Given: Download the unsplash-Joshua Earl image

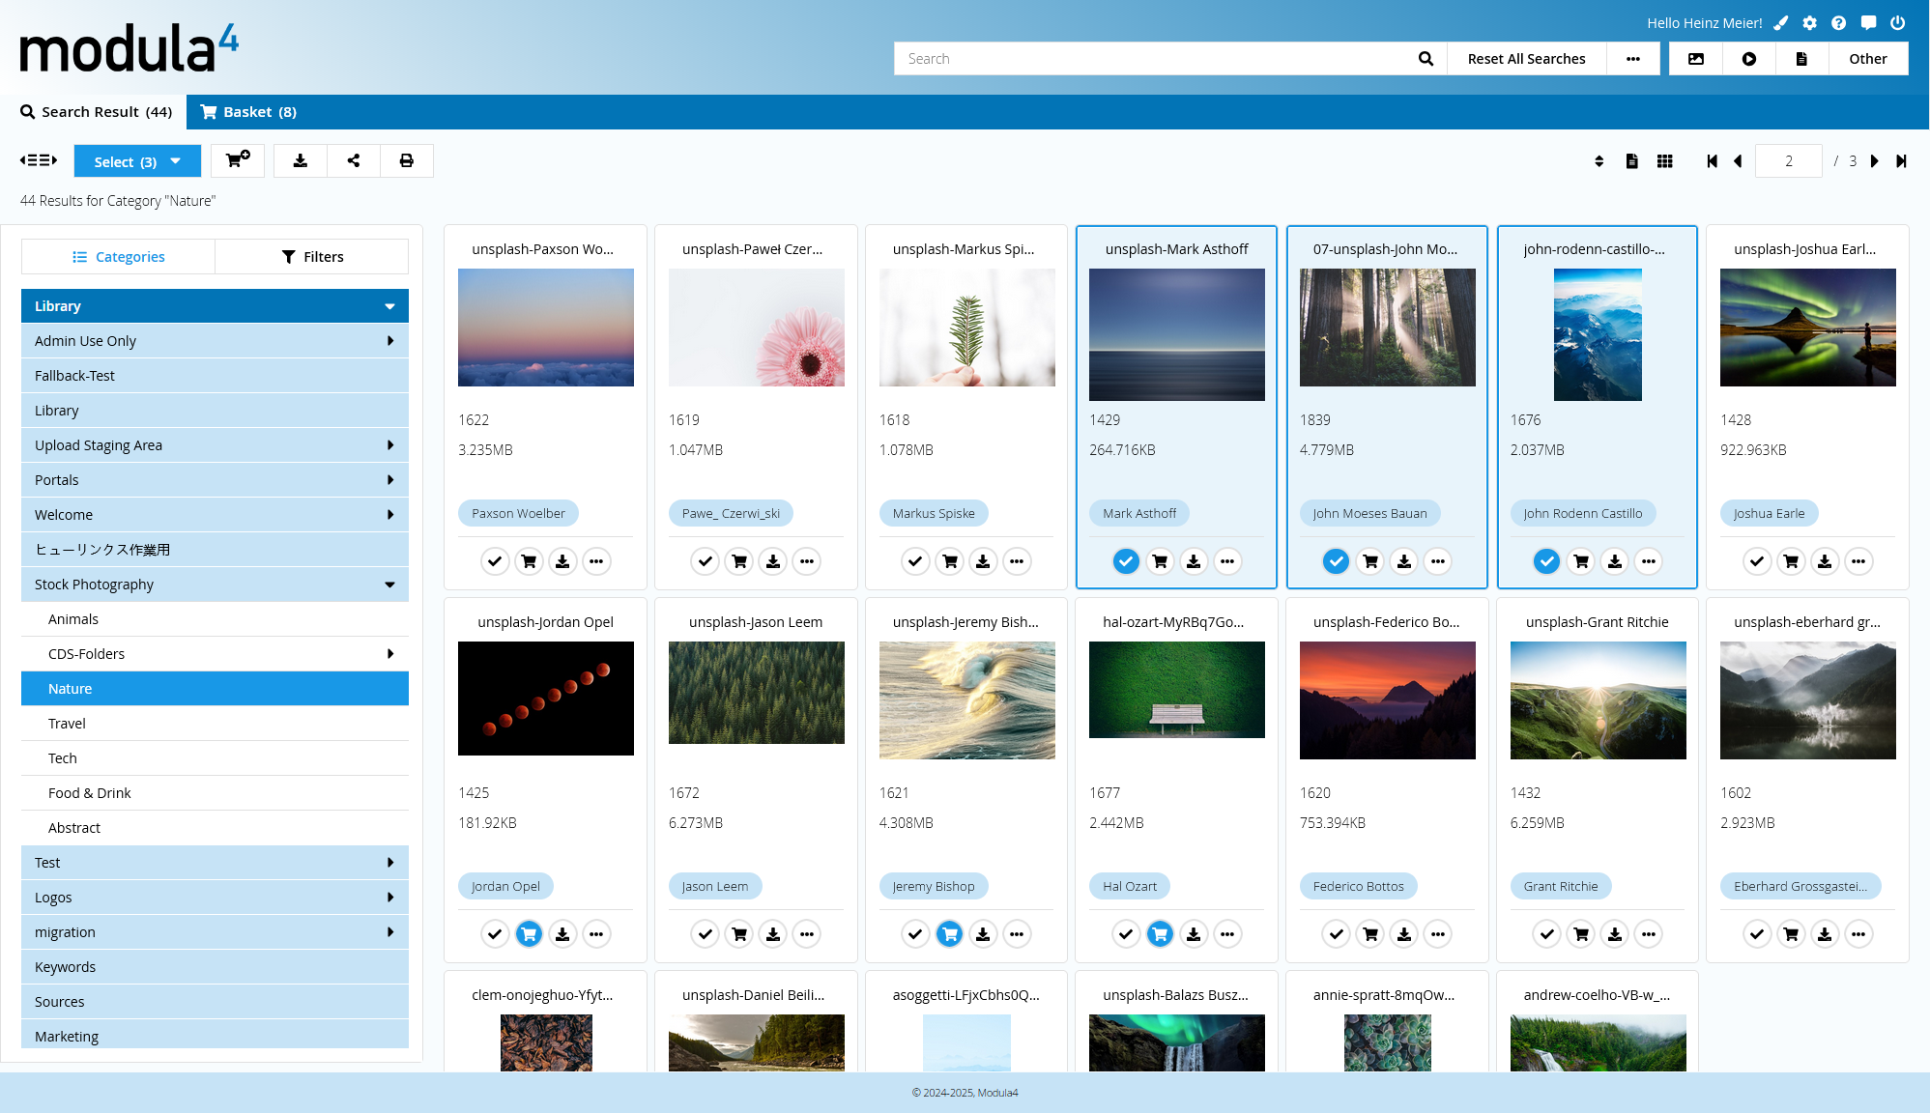Looking at the screenshot, I should (1824, 561).
